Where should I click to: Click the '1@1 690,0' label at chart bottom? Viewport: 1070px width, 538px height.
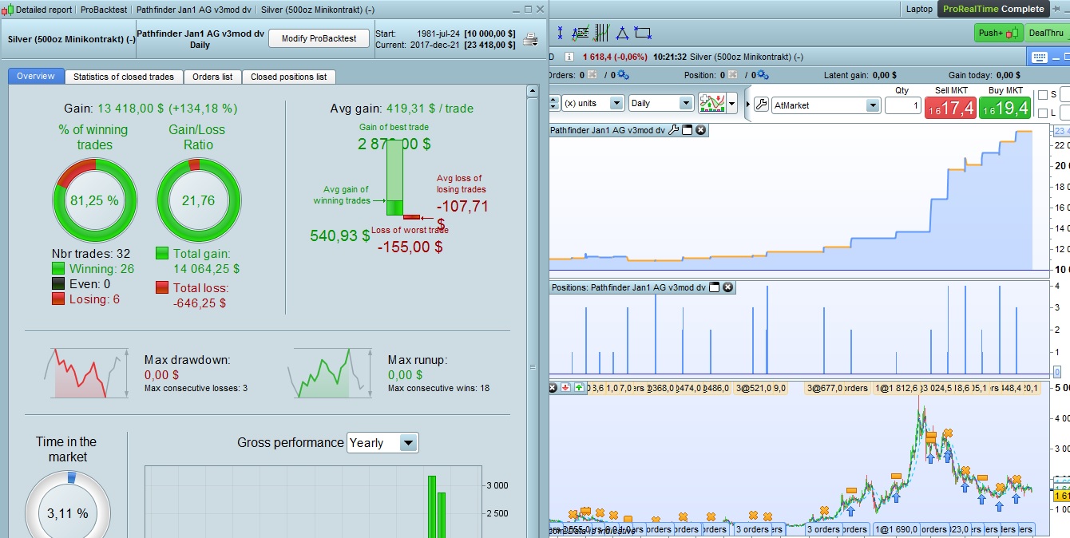896,528
